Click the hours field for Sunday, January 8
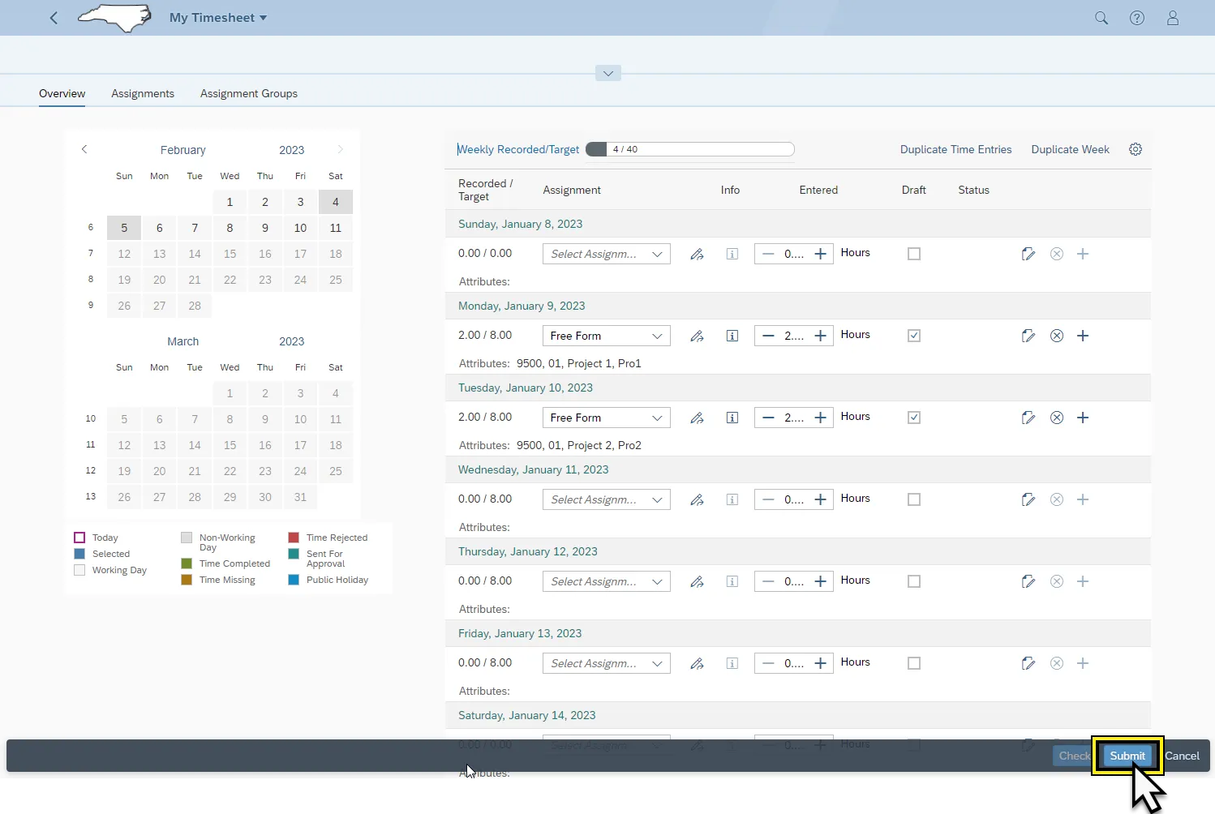 pos(794,254)
